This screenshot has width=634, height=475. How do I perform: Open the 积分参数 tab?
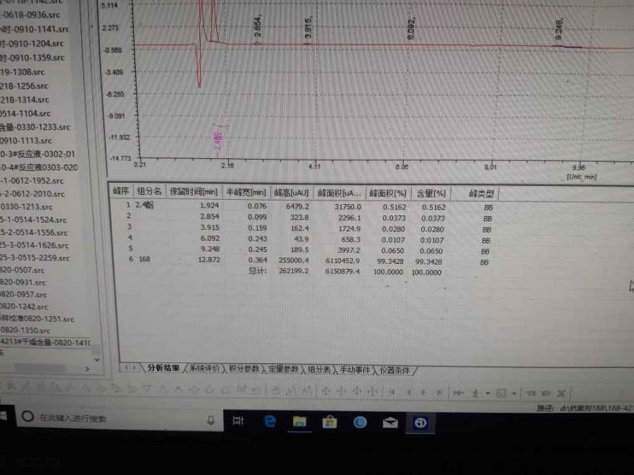click(244, 368)
